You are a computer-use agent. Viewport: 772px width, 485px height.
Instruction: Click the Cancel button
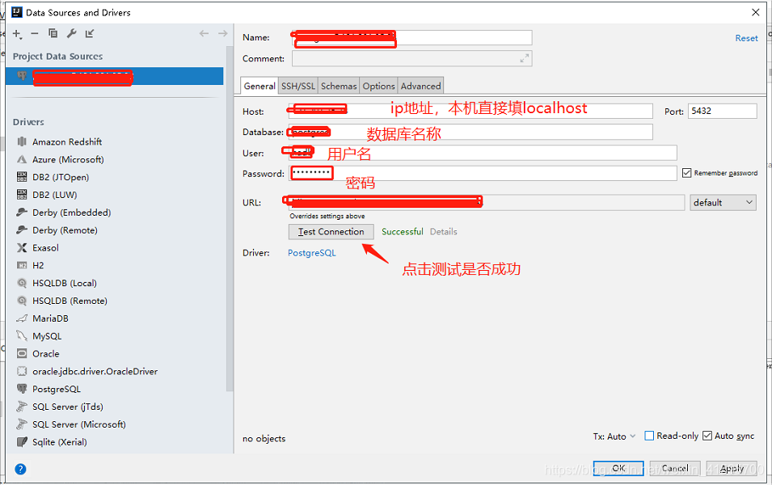675,468
